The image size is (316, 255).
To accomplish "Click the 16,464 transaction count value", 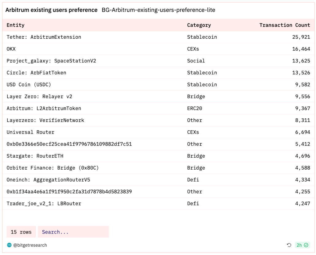I will (301, 49).
